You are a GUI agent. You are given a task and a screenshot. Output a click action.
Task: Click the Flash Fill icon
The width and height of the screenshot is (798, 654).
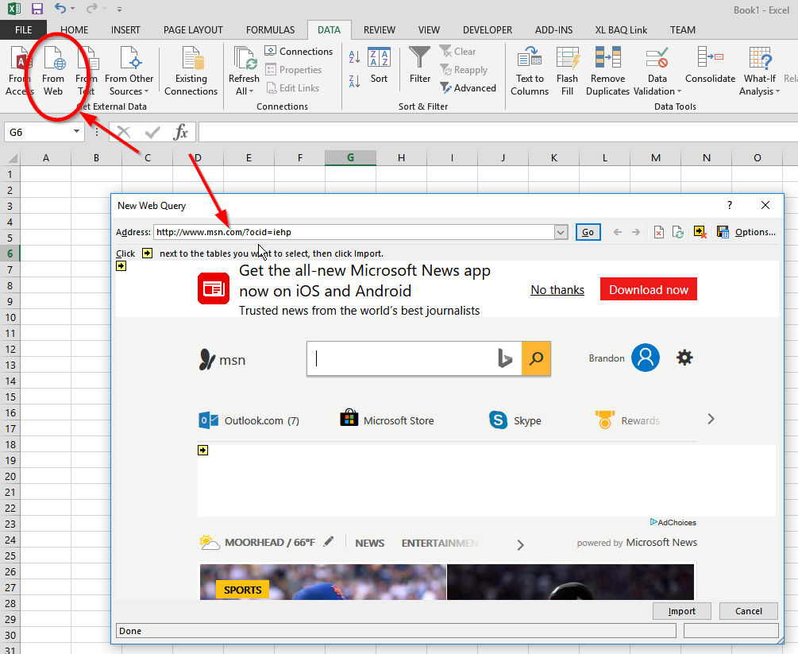click(x=567, y=71)
